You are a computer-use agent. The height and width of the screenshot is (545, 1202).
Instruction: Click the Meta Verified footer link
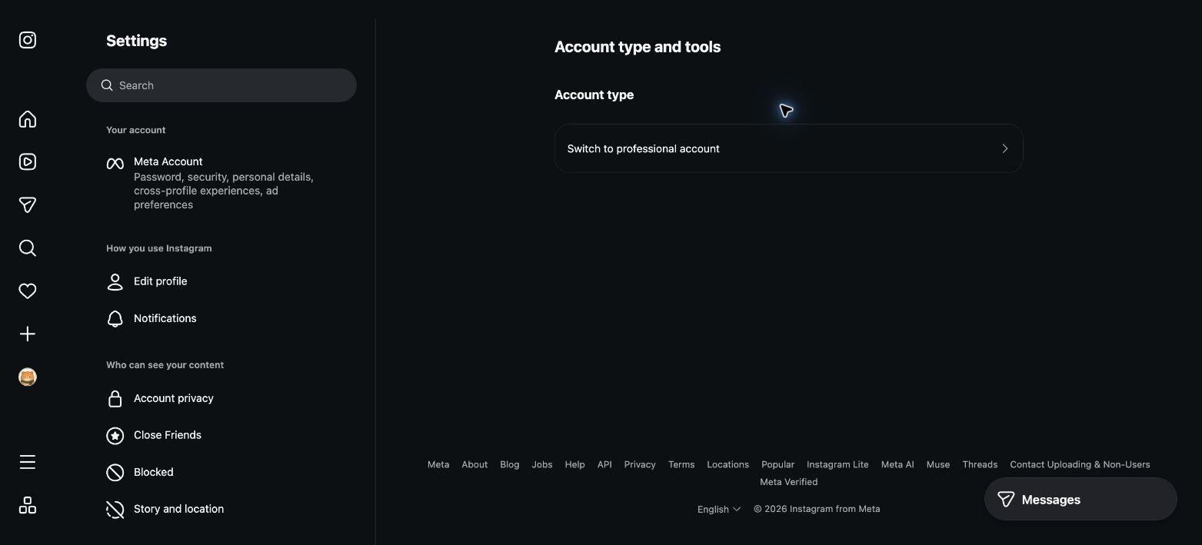click(788, 482)
